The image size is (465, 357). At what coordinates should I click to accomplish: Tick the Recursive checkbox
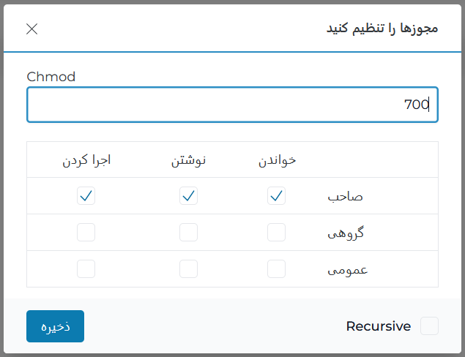[x=429, y=326]
